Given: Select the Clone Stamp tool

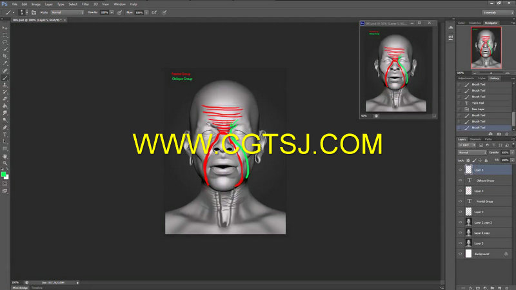Looking at the screenshot, I should pos(5,85).
